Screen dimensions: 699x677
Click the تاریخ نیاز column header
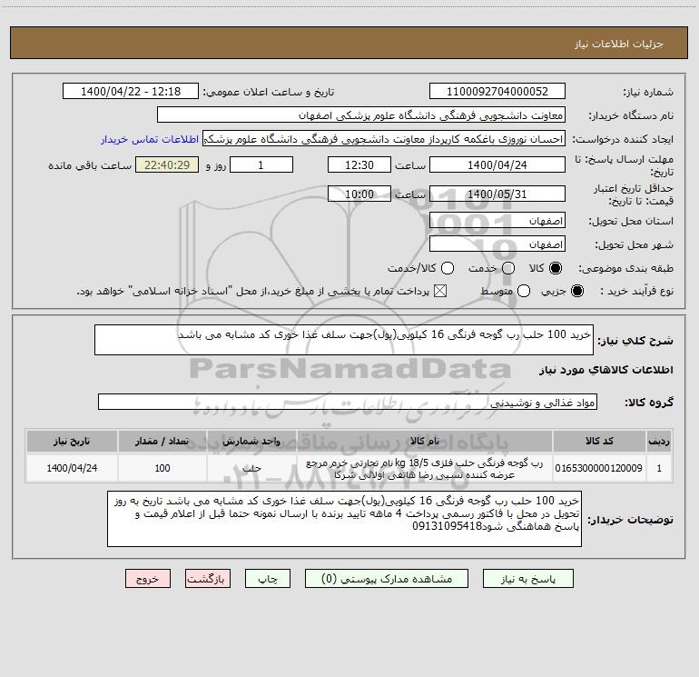click(x=72, y=442)
